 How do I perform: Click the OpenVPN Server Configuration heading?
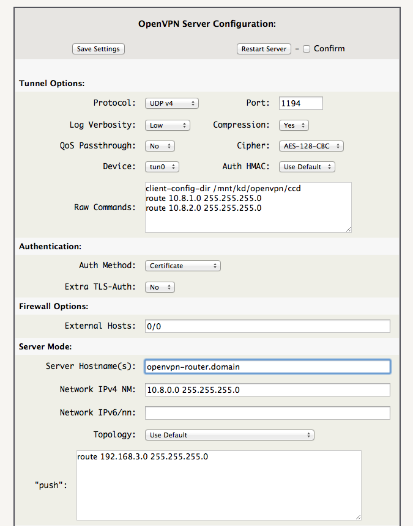pyautogui.click(x=207, y=24)
